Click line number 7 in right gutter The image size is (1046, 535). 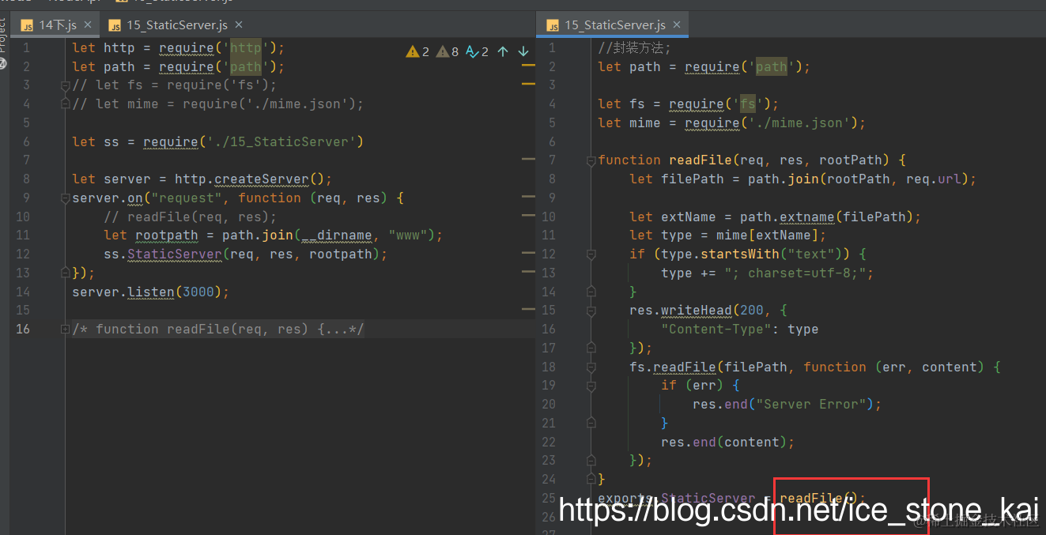tap(553, 160)
